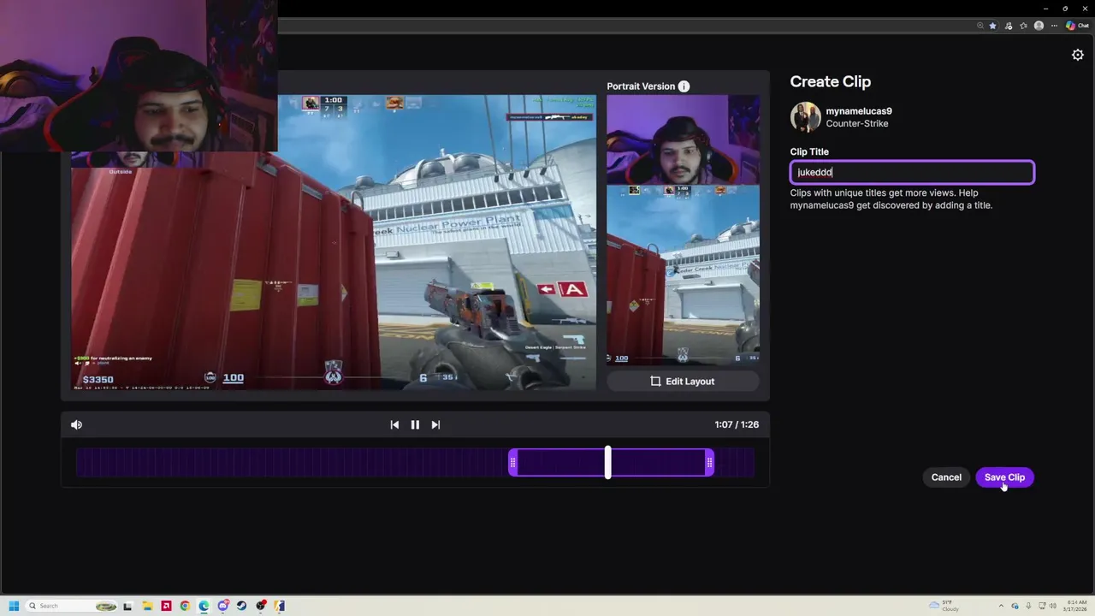This screenshot has width=1095, height=616.
Task: Click the taskbar Search box
Action: coord(71,606)
